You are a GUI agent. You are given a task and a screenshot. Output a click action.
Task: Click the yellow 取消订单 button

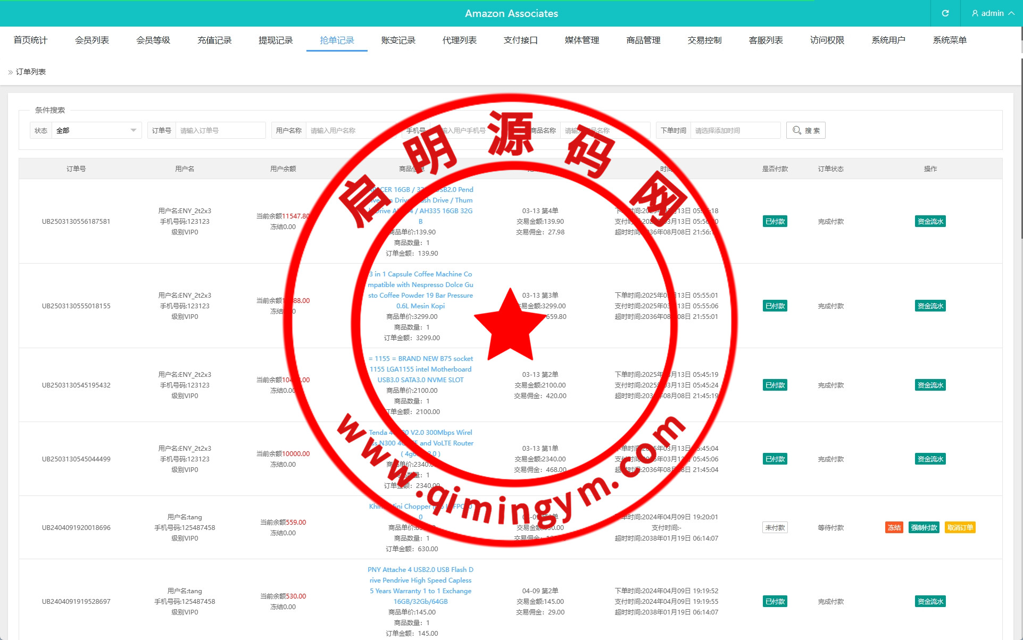tap(960, 527)
